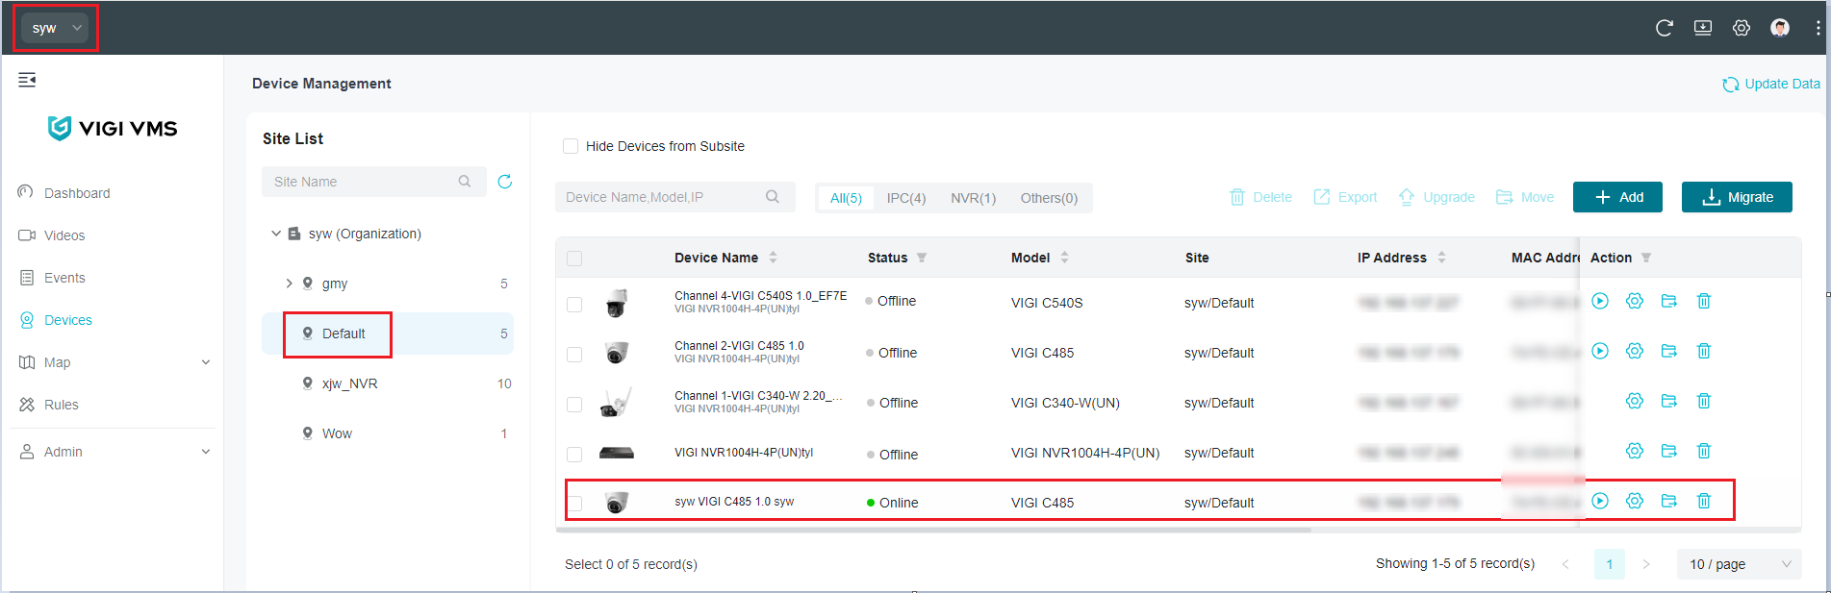Enable Hide Devices from Subsite checkbox
The height and width of the screenshot is (593, 1831).
571,146
